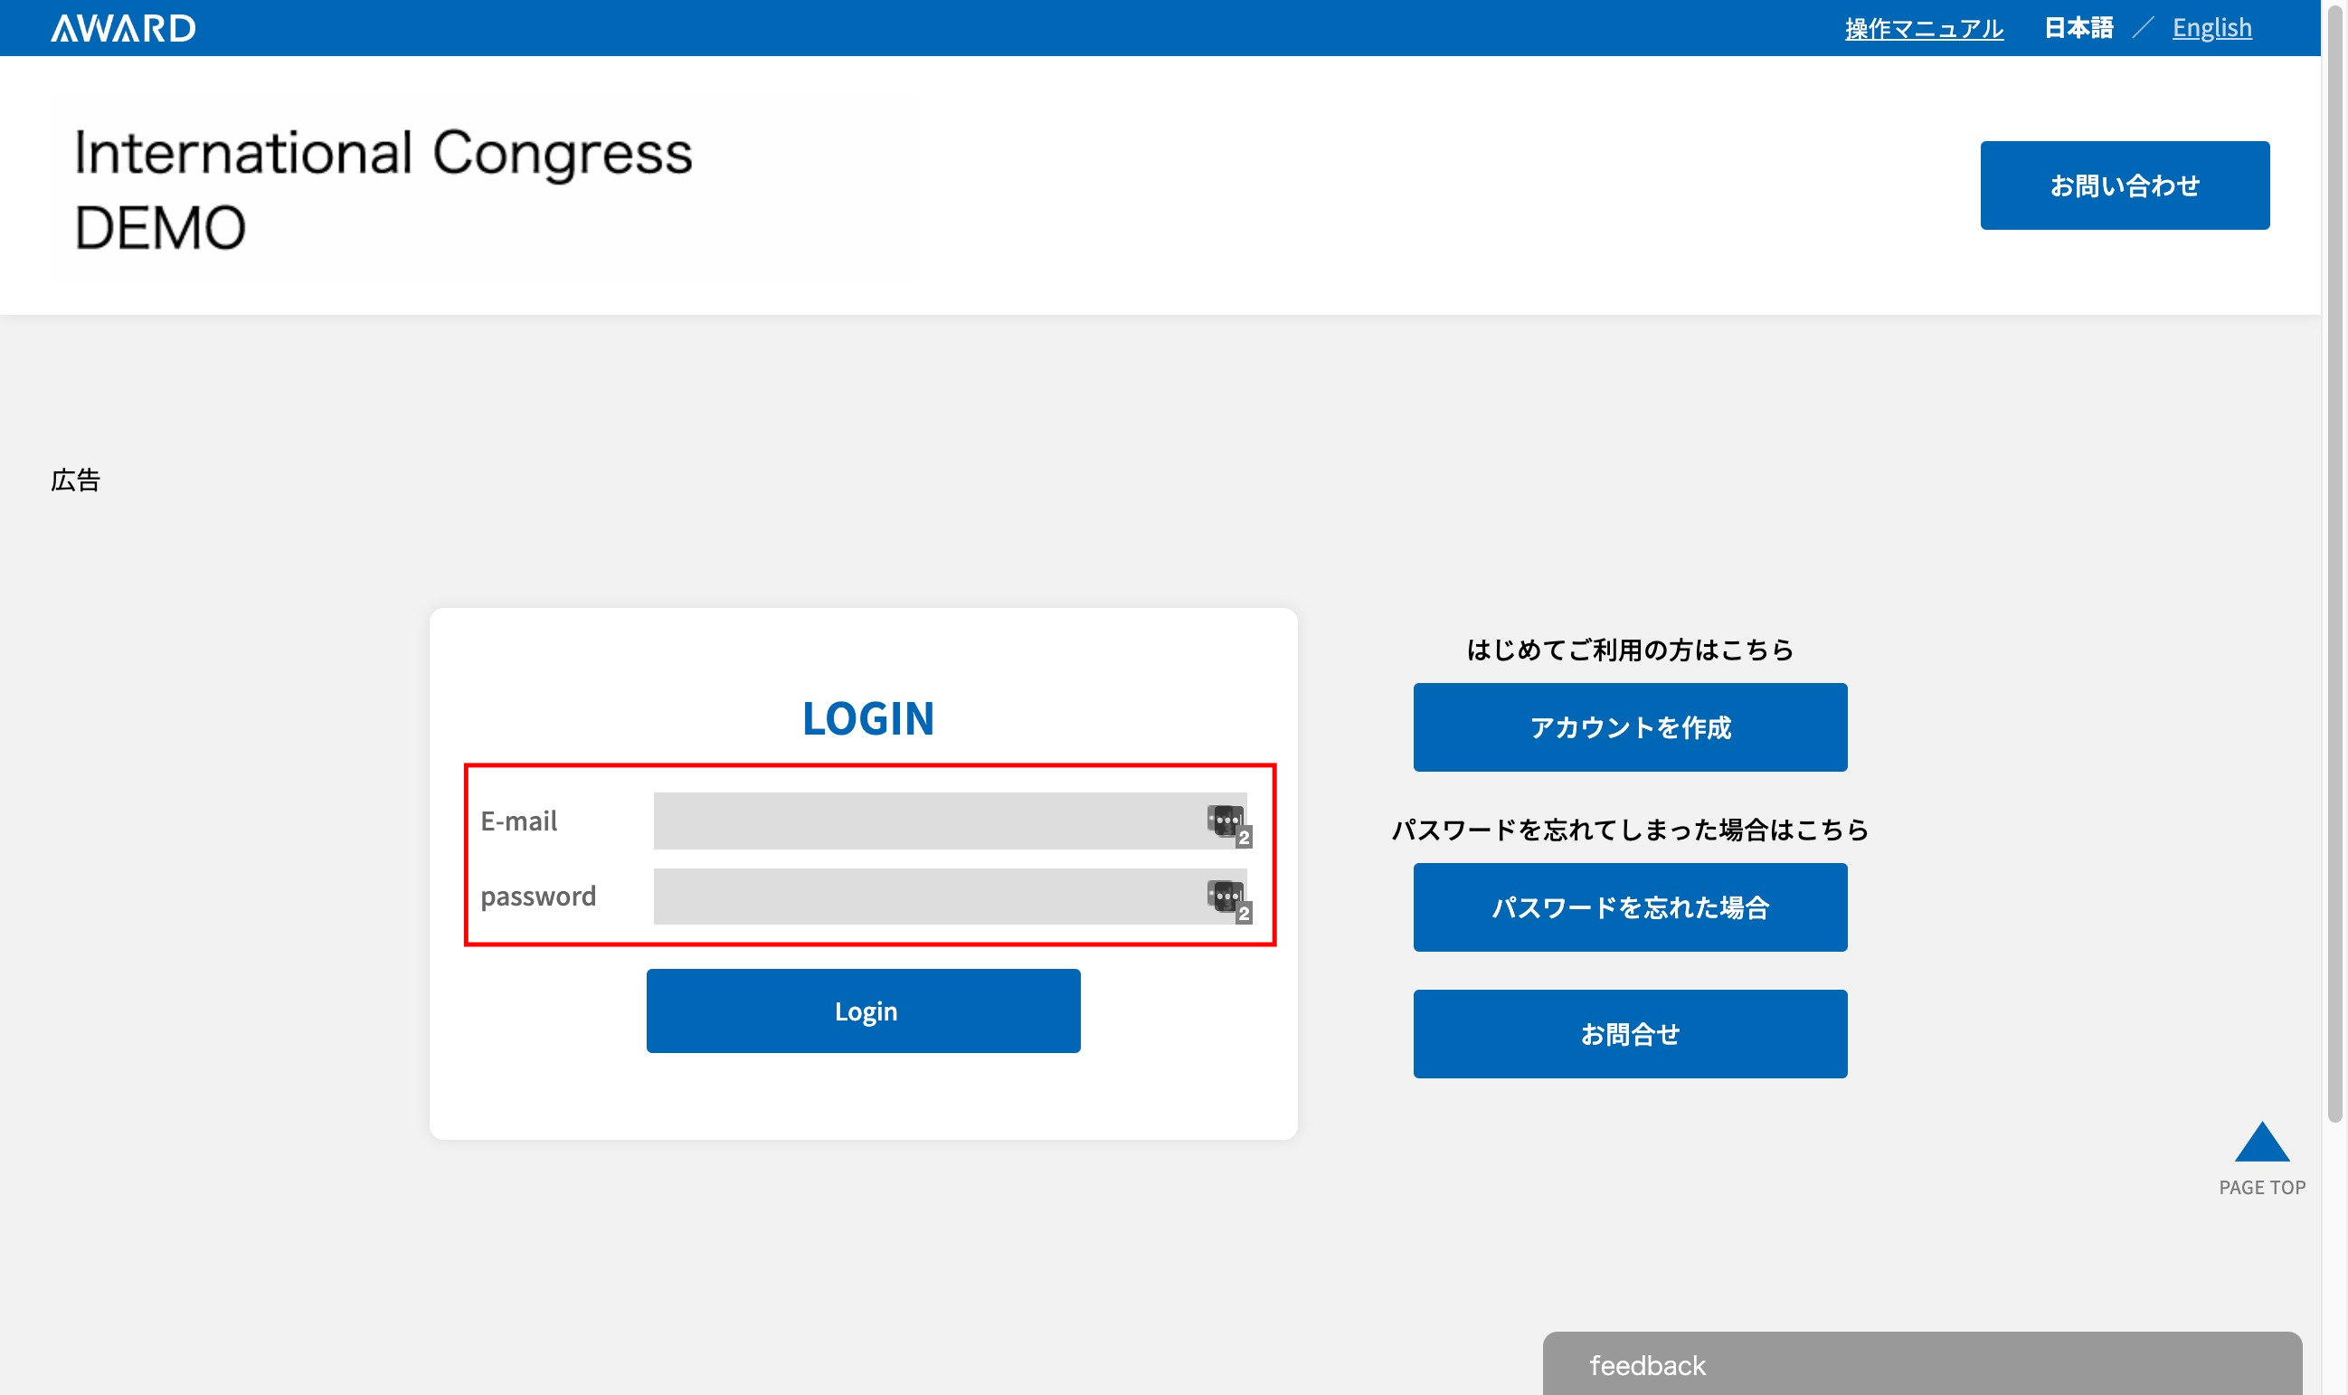Click the お問い合わせ header button
Viewport: 2348px width, 1395px height.
pos(2125,185)
